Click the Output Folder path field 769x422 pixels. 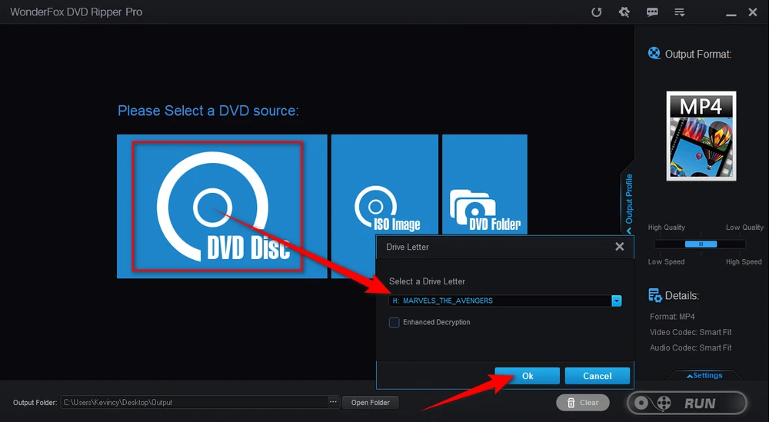point(195,402)
